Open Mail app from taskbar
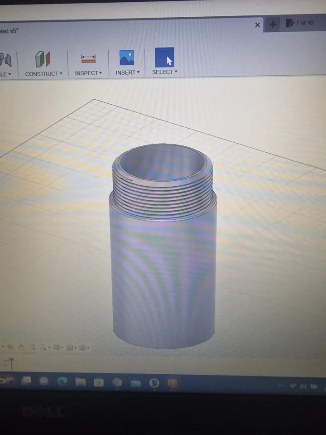 click(x=135, y=383)
